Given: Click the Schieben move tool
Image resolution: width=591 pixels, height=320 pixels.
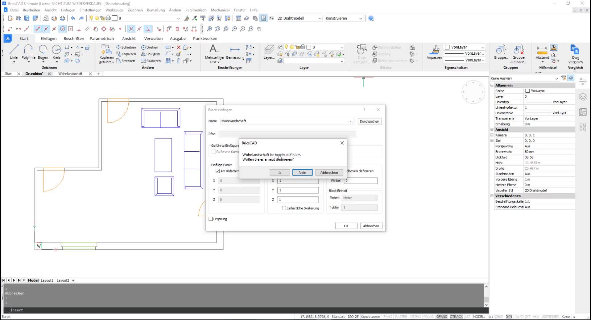Looking at the screenshot, I should point(126,47).
